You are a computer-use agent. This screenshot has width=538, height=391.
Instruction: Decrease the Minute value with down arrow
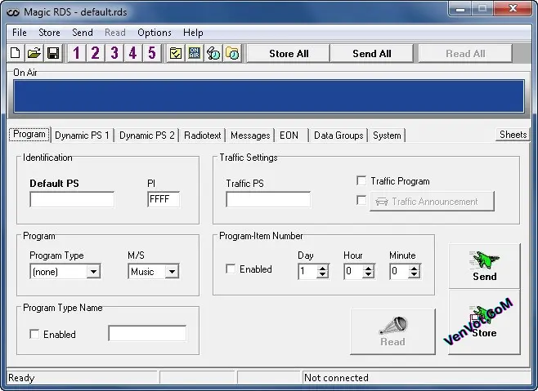(415, 275)
